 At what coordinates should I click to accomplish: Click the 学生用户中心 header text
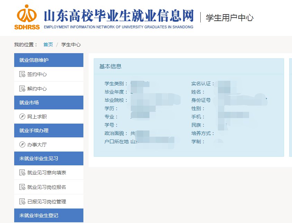[229, 18]
